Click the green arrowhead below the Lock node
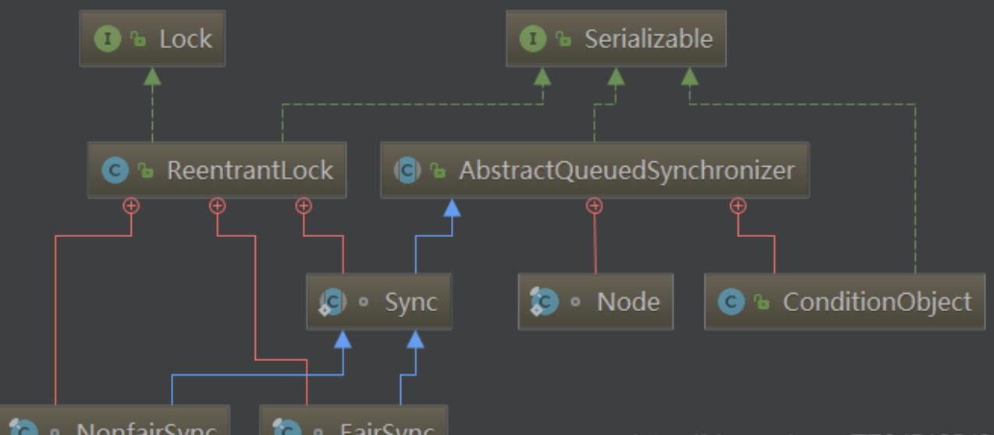This screenshot has width=994, height=435. (152, 76)
